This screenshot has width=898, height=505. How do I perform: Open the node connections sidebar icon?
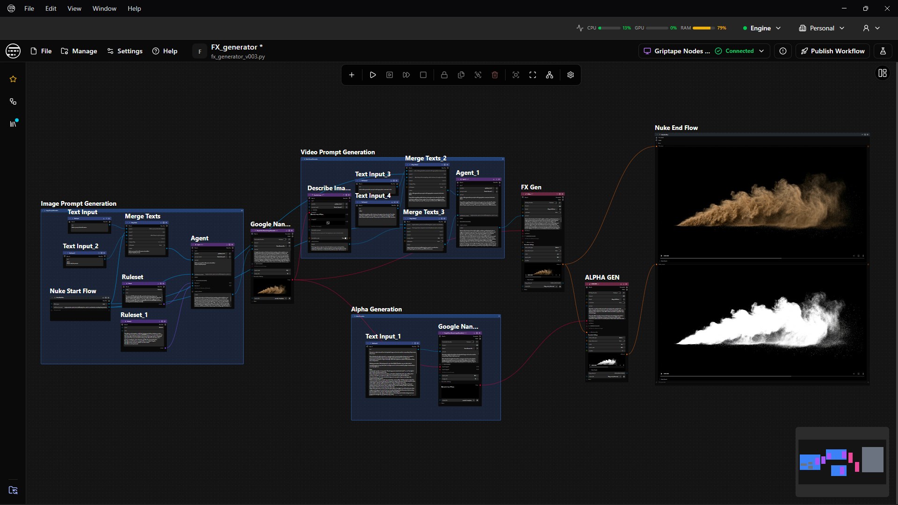13,101
